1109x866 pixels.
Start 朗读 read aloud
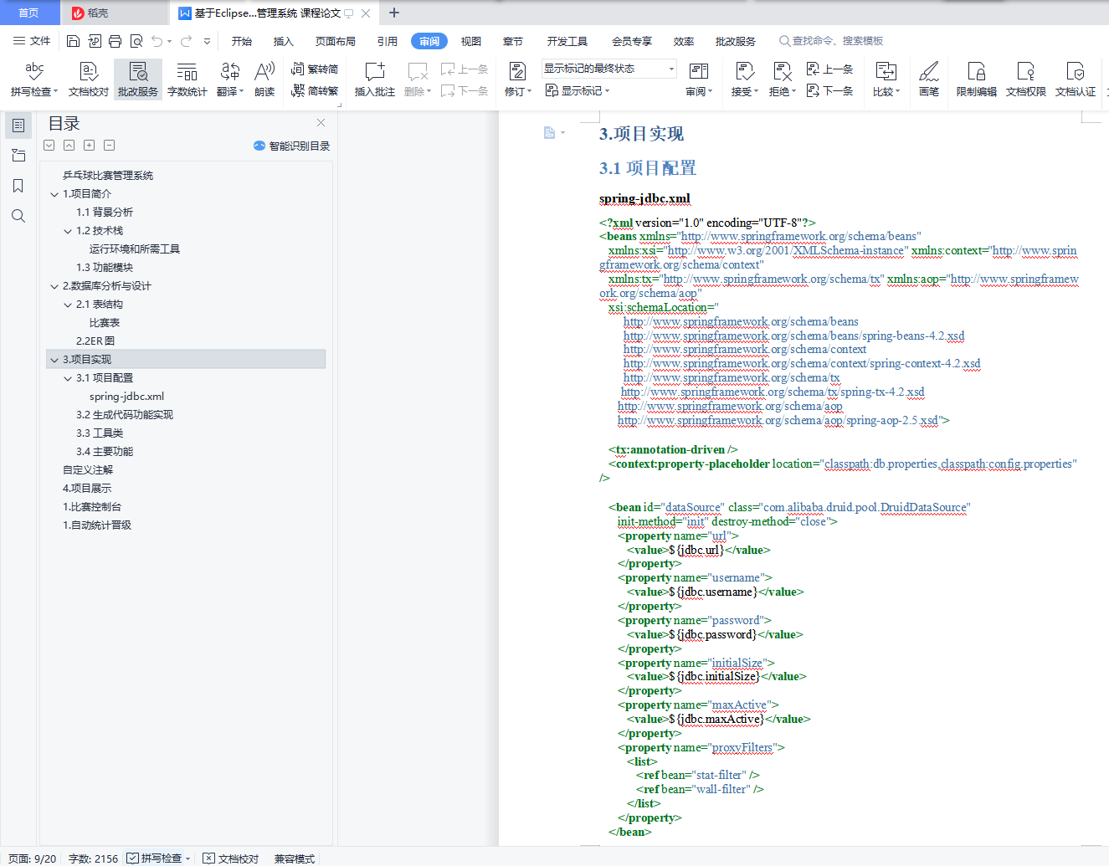click(x=264, y=79)
